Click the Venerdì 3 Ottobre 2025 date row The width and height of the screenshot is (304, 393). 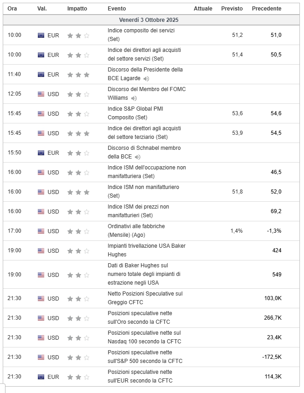pyautogui.click(x=149, y=20)
